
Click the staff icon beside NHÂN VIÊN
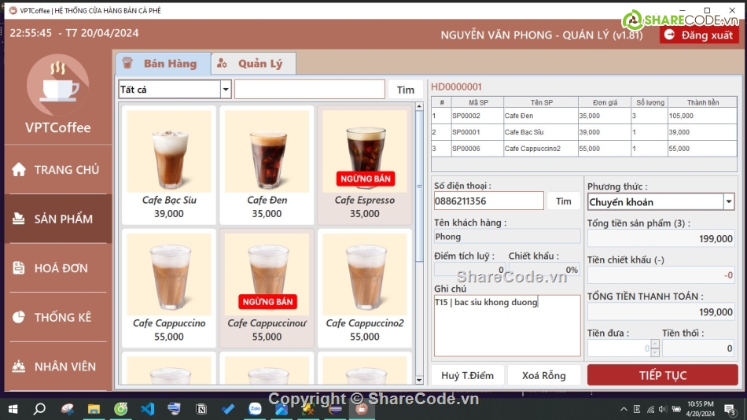coord(19,367)
